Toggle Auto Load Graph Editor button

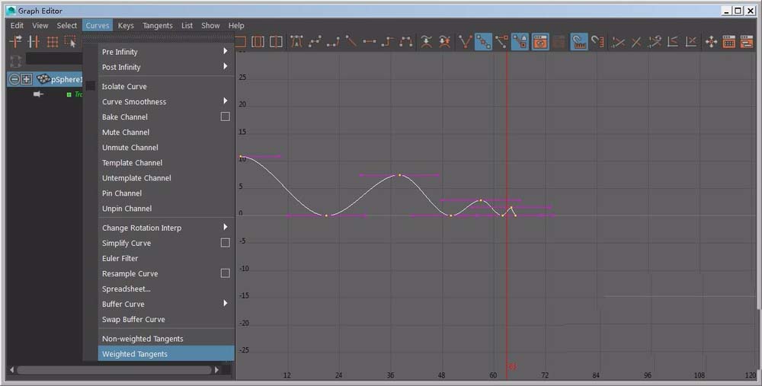540,42
